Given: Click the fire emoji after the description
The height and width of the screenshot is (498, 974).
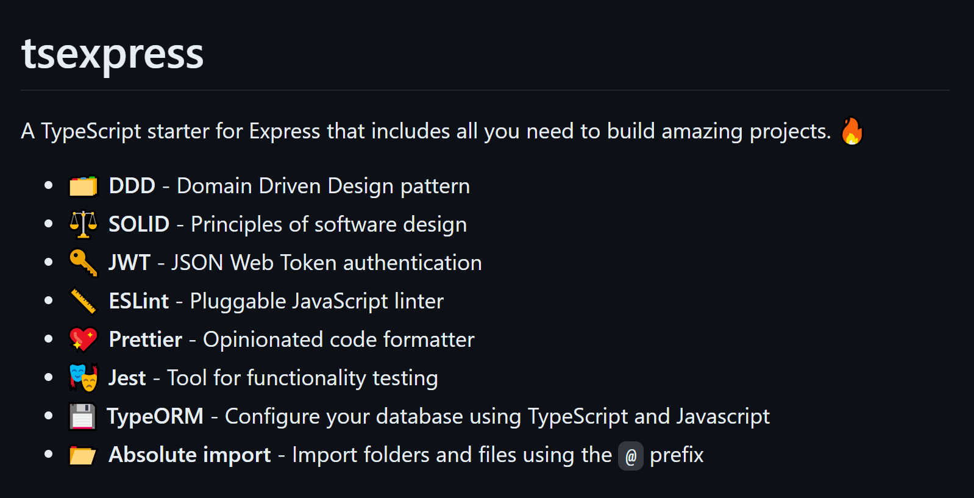Looking at the screenshot, I should tap(851, 131).
